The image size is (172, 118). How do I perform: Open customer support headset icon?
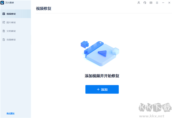145,3
